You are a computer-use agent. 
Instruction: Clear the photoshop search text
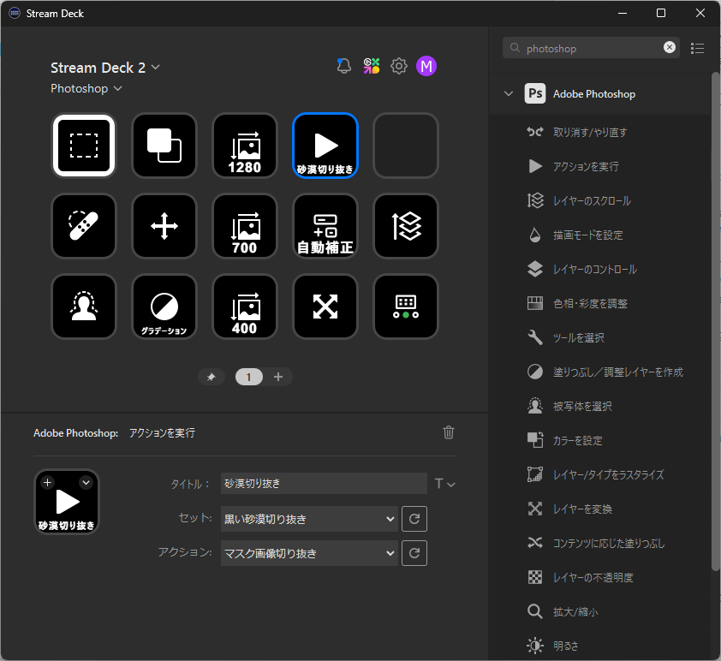point(670,48)
